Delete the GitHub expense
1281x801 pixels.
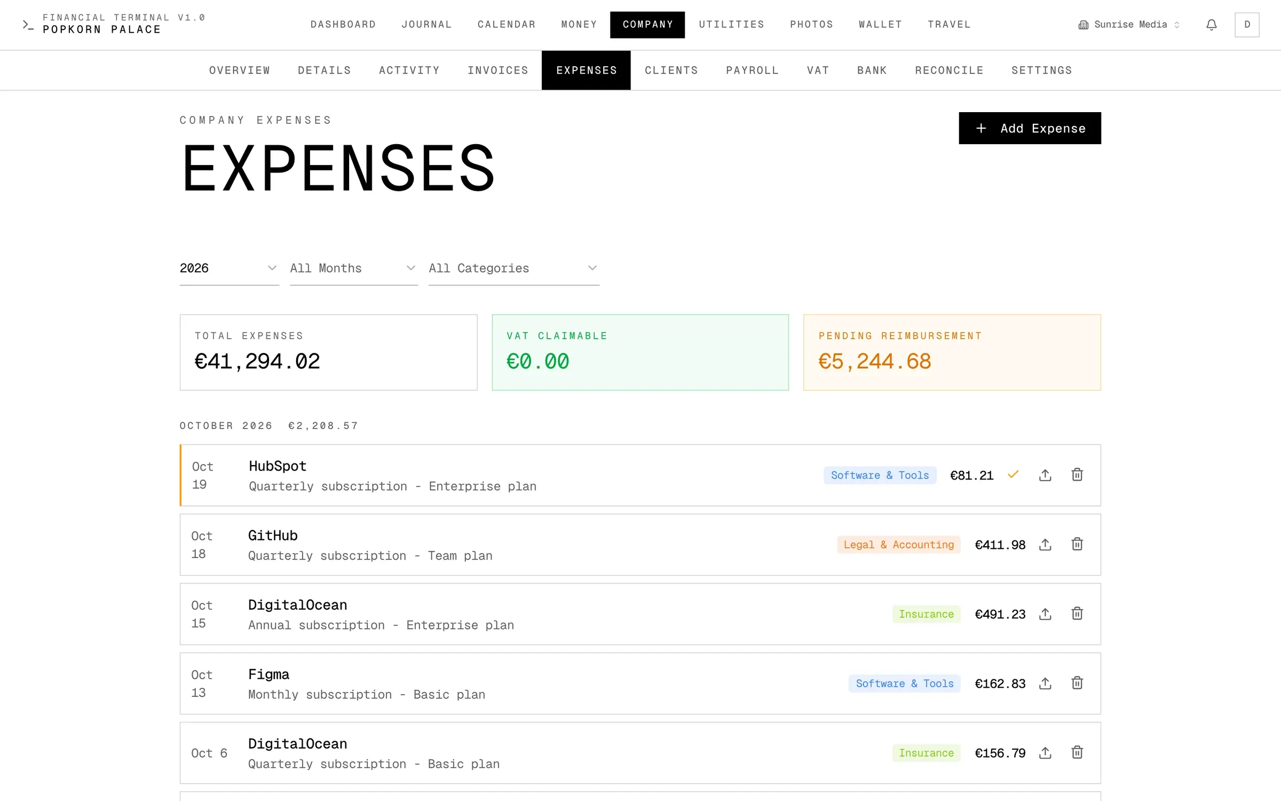(1077, 544)
